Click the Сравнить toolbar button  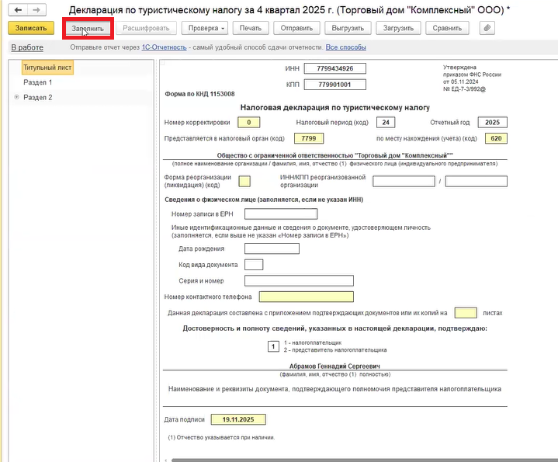447,28
